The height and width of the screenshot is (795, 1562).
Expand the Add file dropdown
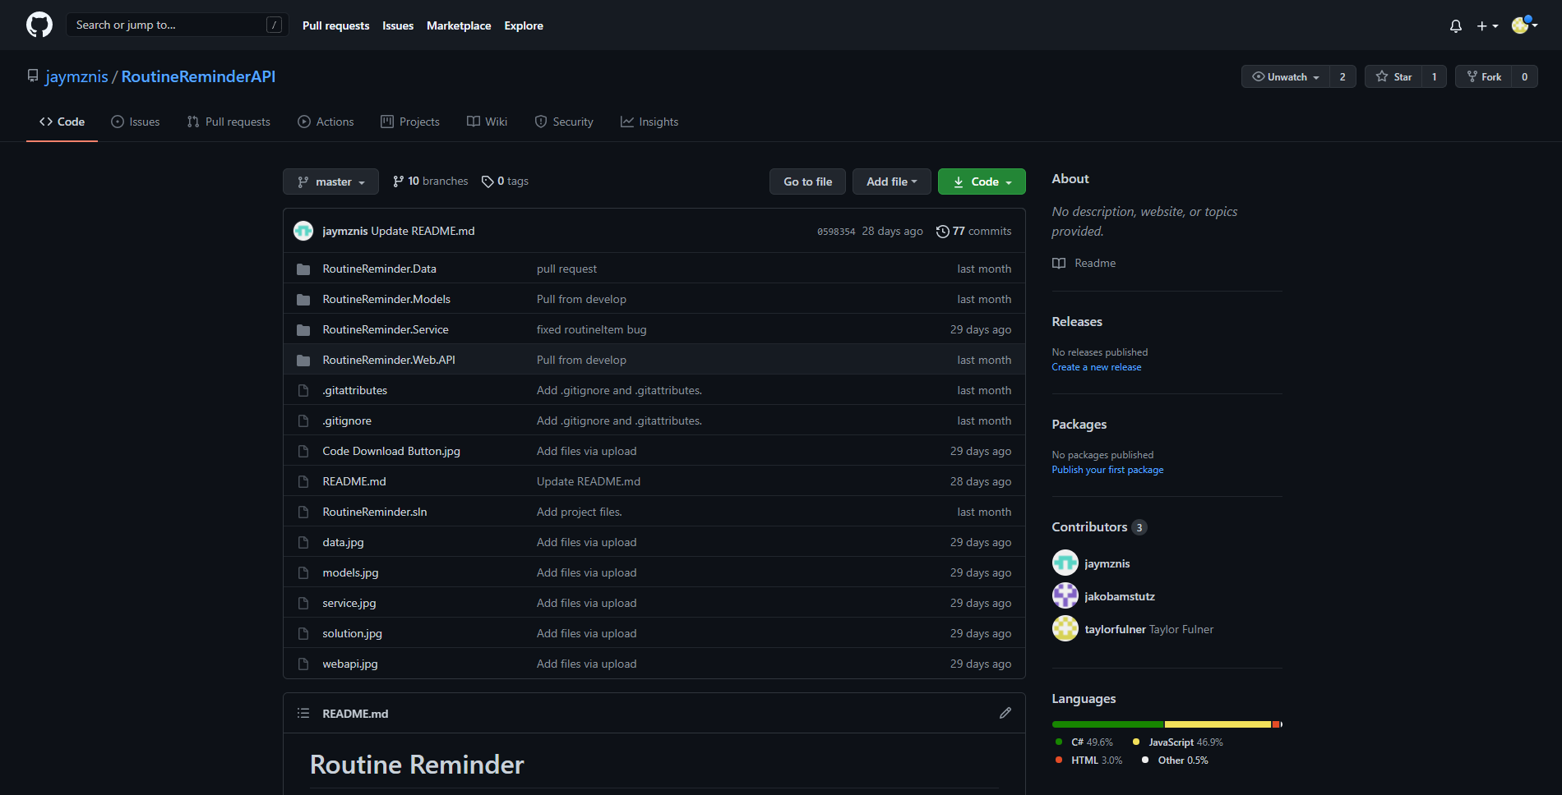point(891,182)
